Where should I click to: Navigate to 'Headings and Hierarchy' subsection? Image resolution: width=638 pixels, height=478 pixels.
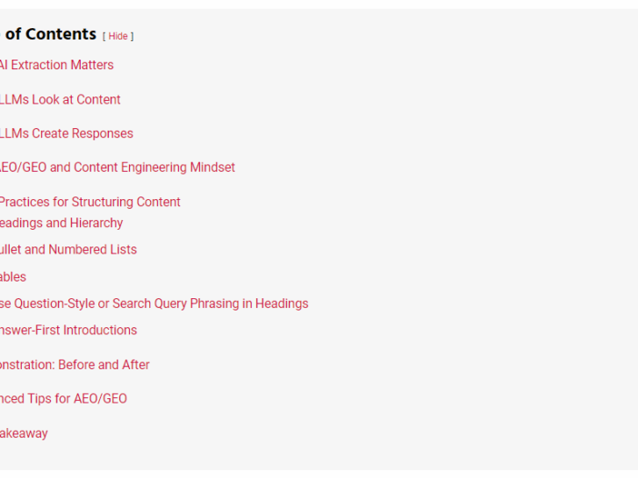[61, 223]
